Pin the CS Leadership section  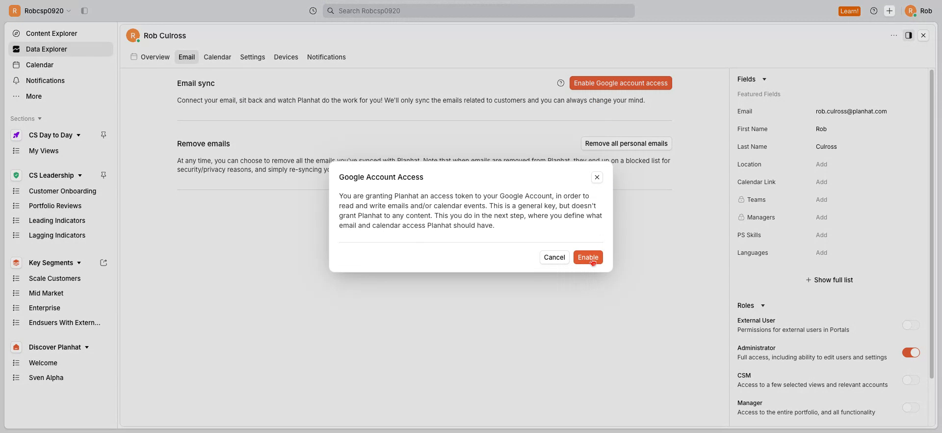[x=104, y=175]
